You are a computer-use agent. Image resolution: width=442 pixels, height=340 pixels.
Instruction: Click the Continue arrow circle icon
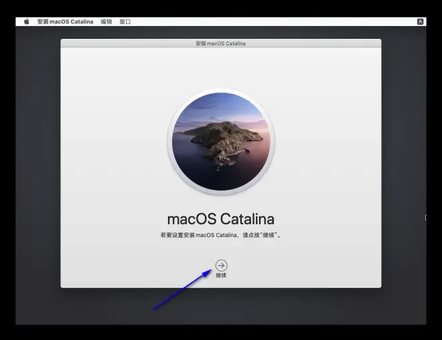click(x=221, y=265)
